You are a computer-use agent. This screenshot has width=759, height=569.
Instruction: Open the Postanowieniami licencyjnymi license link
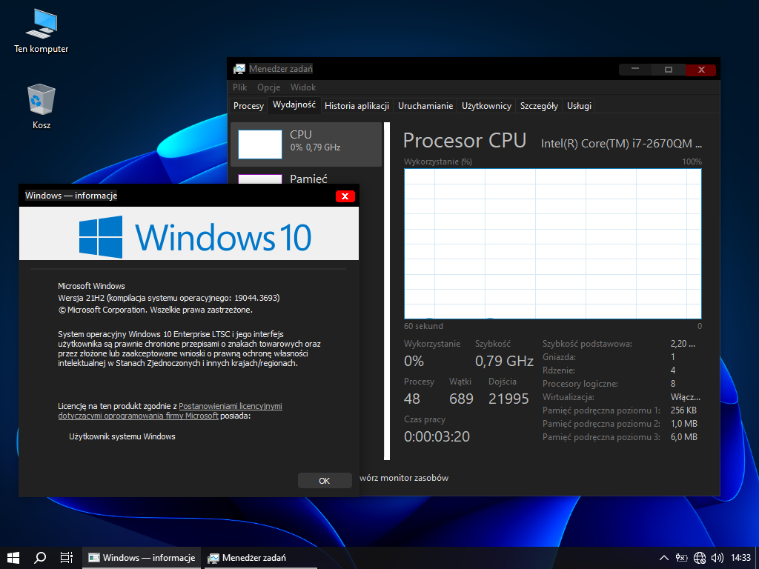coord(230,406)
